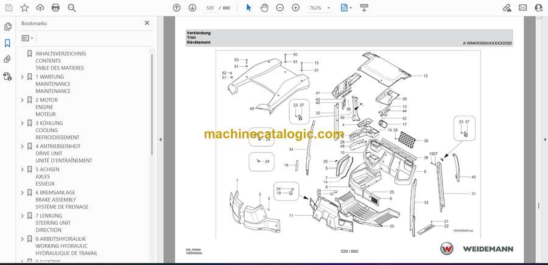
Task: Click part number 31 label in diagram
Action: pyautogui.click(x=474, y=193)
